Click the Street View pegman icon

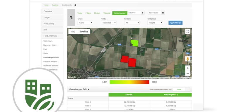(x=188, y=59)
